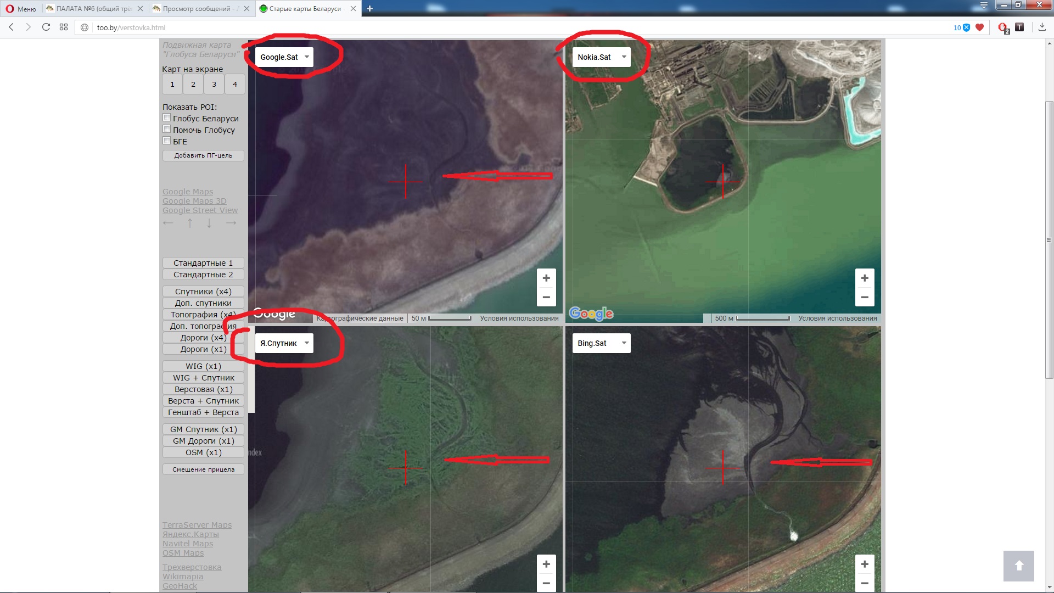This screenshot has width=1054, height=593.
Task: Open the Wikimapia link
Action: pyautogui.click(x=183, y=577)
